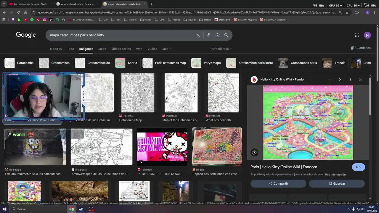Open the Google apps grid
The height and width of the screenshot is (213, 379).
pyautogui.click(x=357, y=35)
